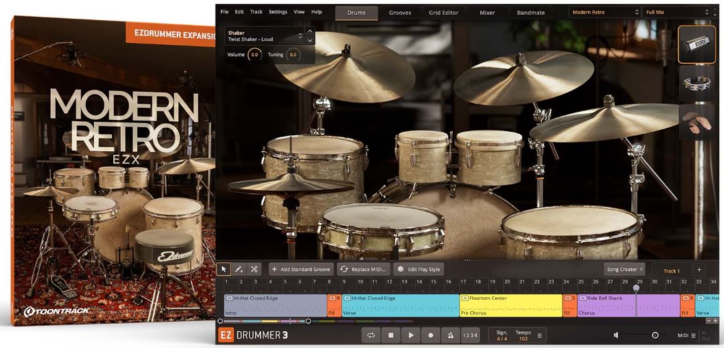Open the Modern Retro library dropdown
The image size is (724, 348).
click(605, 12)
